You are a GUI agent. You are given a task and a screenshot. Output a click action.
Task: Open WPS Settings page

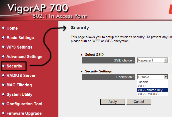(19, 47)
